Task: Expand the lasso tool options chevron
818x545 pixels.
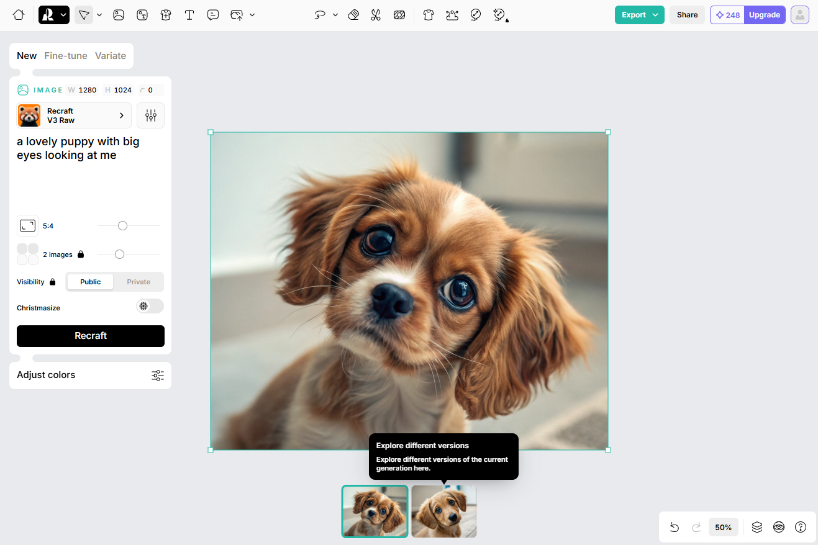Action: (335, 15)
